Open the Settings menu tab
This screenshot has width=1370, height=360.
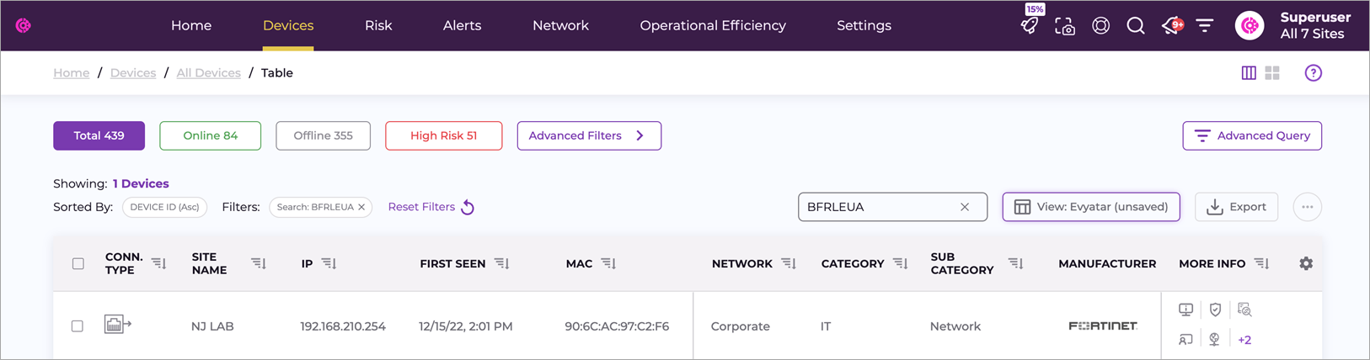tap(864, 25)
